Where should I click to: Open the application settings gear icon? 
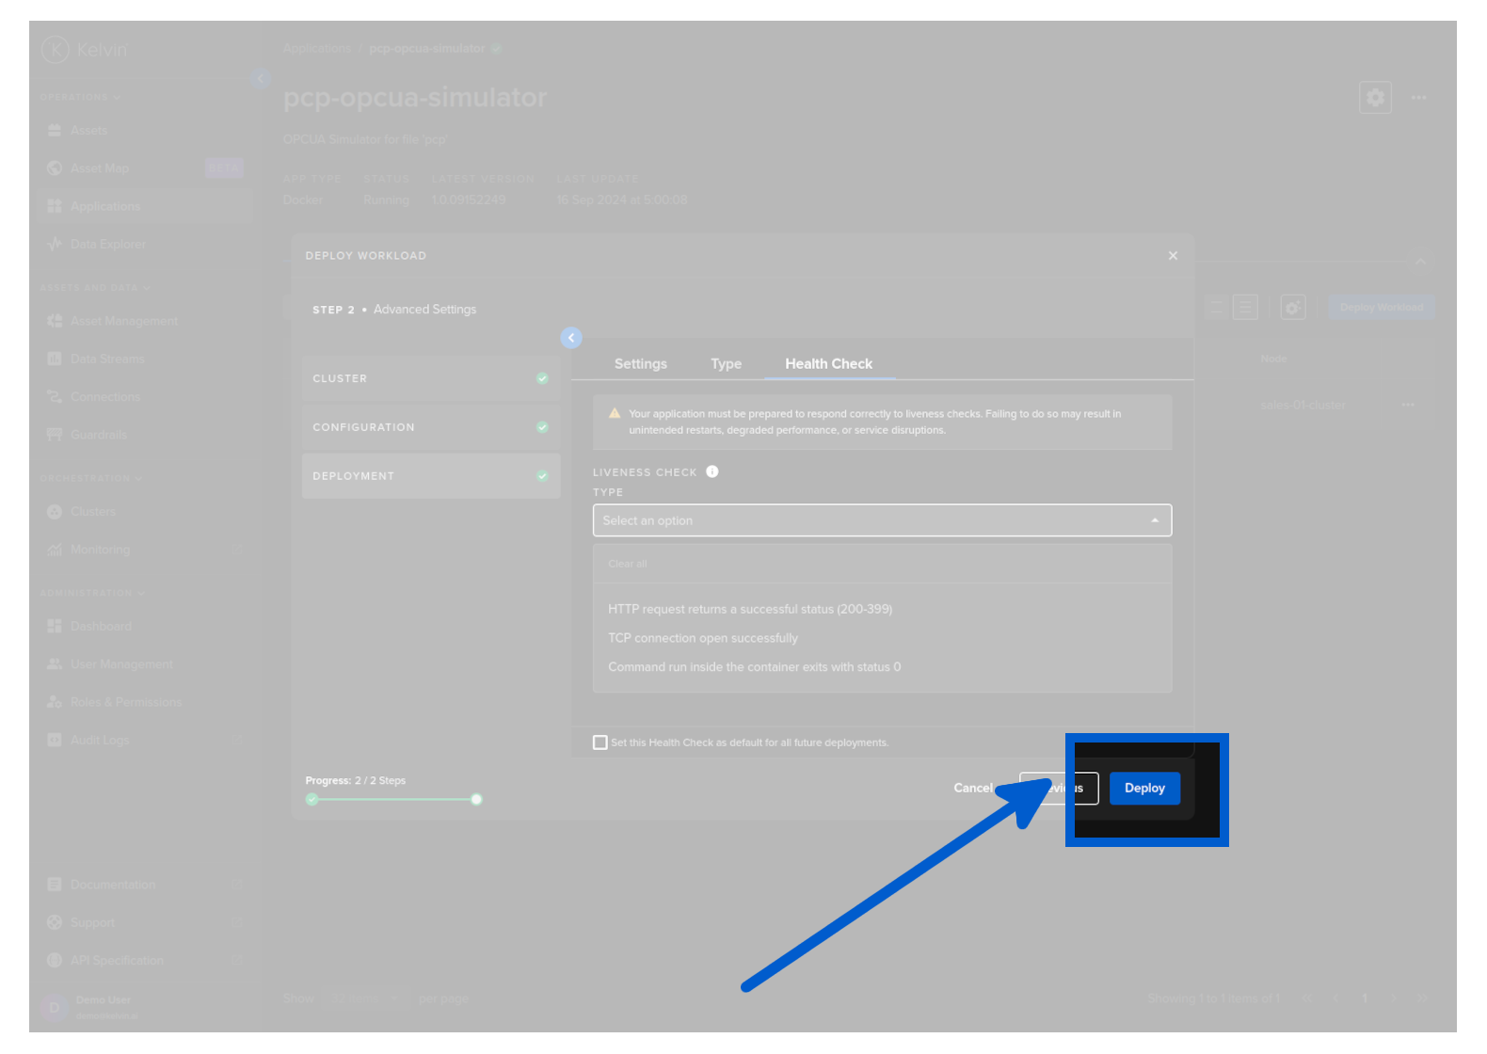(1375, 98)
